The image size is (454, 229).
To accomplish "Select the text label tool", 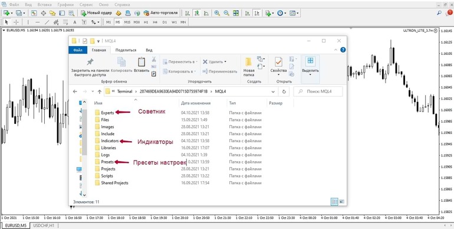I will 84,22.
